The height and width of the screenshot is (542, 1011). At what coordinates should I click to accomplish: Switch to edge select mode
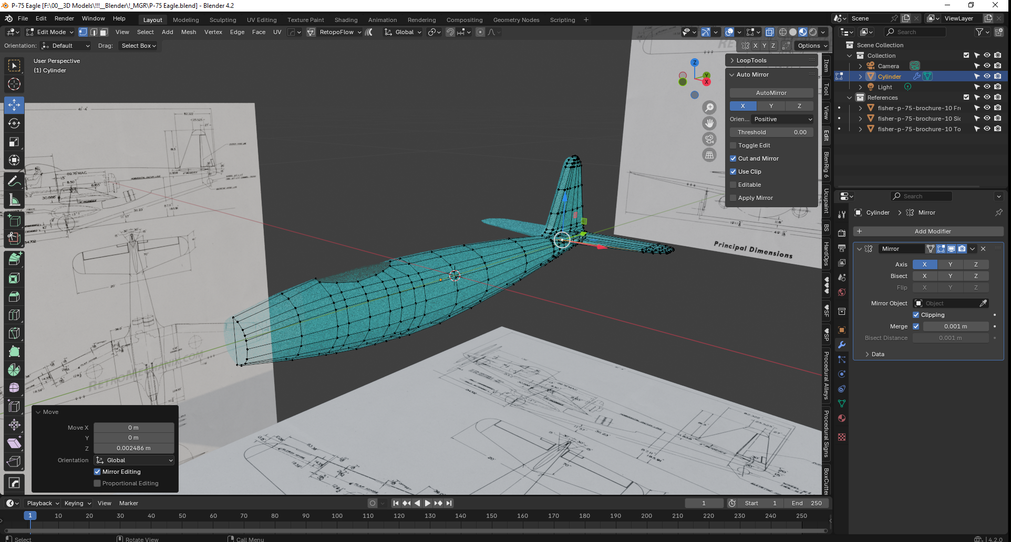94,32
